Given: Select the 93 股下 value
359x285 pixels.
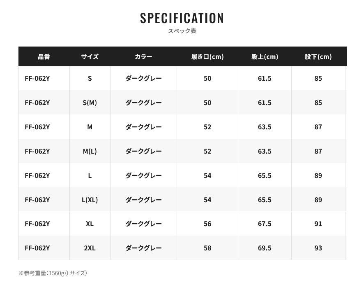Looking at the screenshot, I should click(318, 248).
